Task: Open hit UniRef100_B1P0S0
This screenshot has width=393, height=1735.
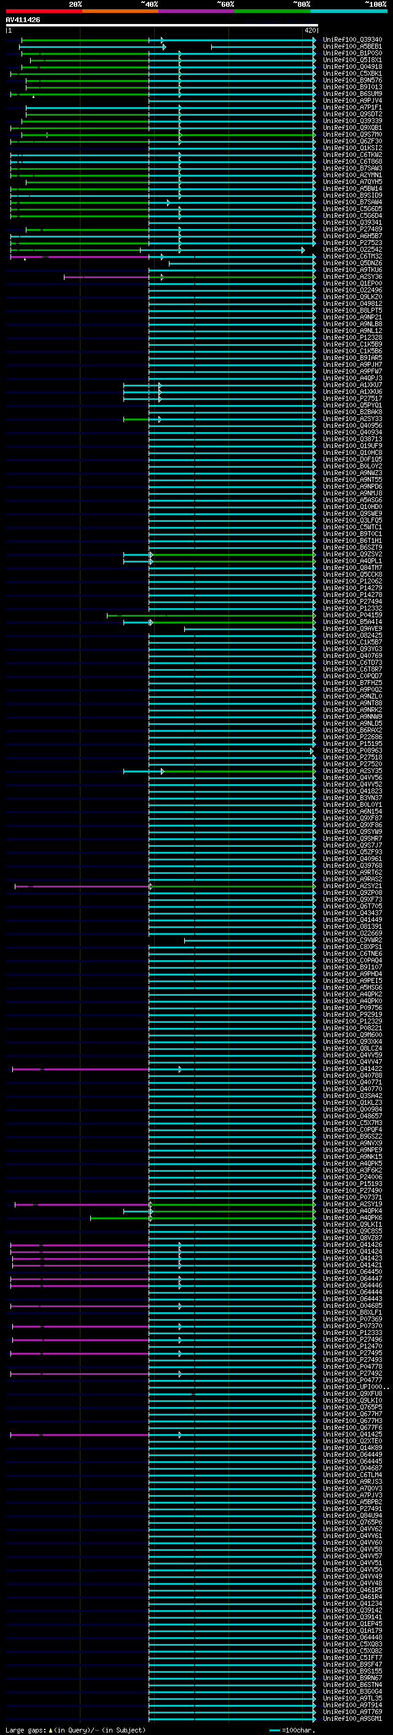Action: [352, 53]
